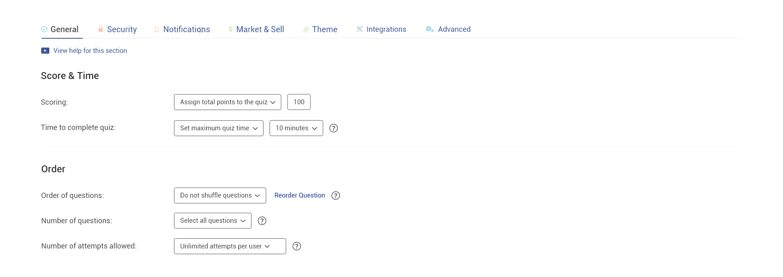The height and width of the screenshot is (277, 783).
Task: Click the lock icon on Security tab
Action: click(x=101, y=29)
